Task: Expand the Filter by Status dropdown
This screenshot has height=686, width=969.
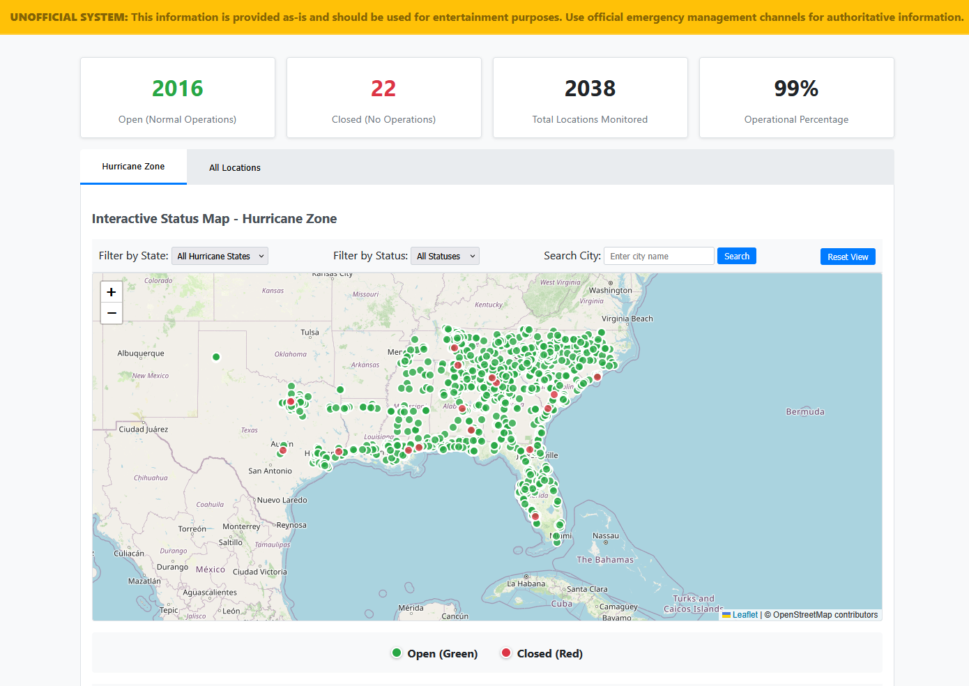Action: (x=445, y=257)
